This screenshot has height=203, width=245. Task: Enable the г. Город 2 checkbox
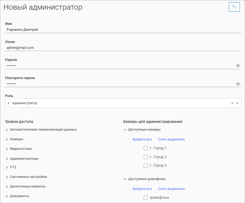click(146, 157)
